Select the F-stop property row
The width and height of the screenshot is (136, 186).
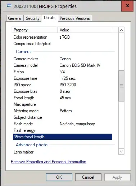pyautogui.click(x=63, y=72)
